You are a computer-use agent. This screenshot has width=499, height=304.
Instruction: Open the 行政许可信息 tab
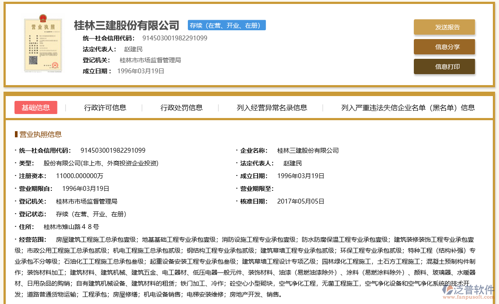tap(105, 107)
